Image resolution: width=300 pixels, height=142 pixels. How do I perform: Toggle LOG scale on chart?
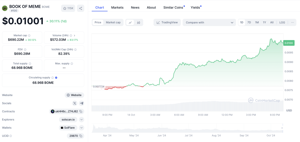(x=282, y=23)
